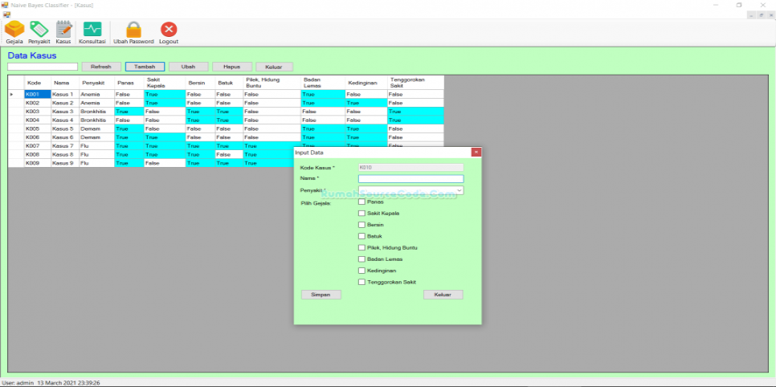Viewport: 776px width, 387px height.
Task: Click the Hapus button
Action: click(x=232, y=67)
